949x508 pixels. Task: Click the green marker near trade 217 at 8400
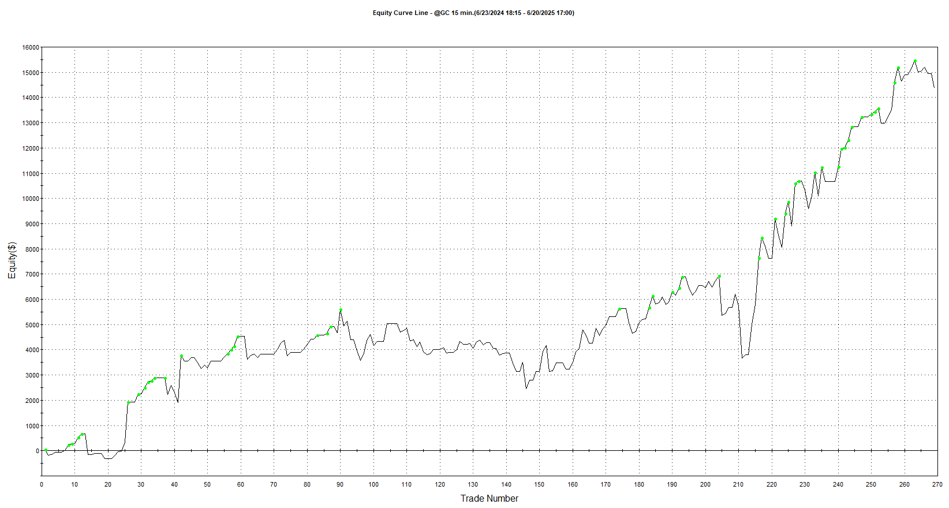click(x=762, y=238)
